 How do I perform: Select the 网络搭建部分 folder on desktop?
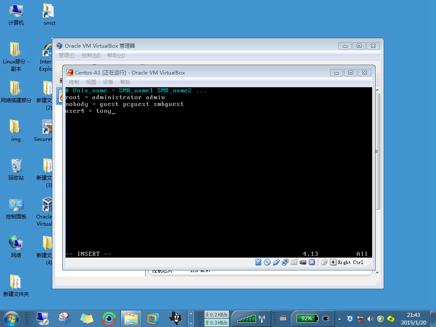tap(16, 92)
